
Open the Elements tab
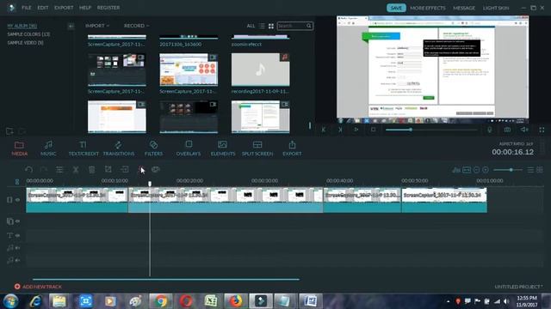[223, 148]
